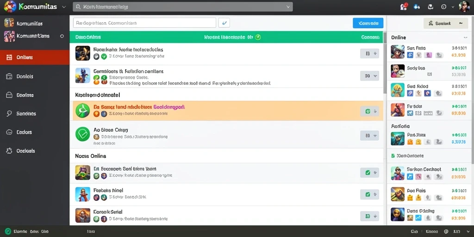Open the 'San Fnto' user avatar

pyautogui.click(x=398, y=52)
